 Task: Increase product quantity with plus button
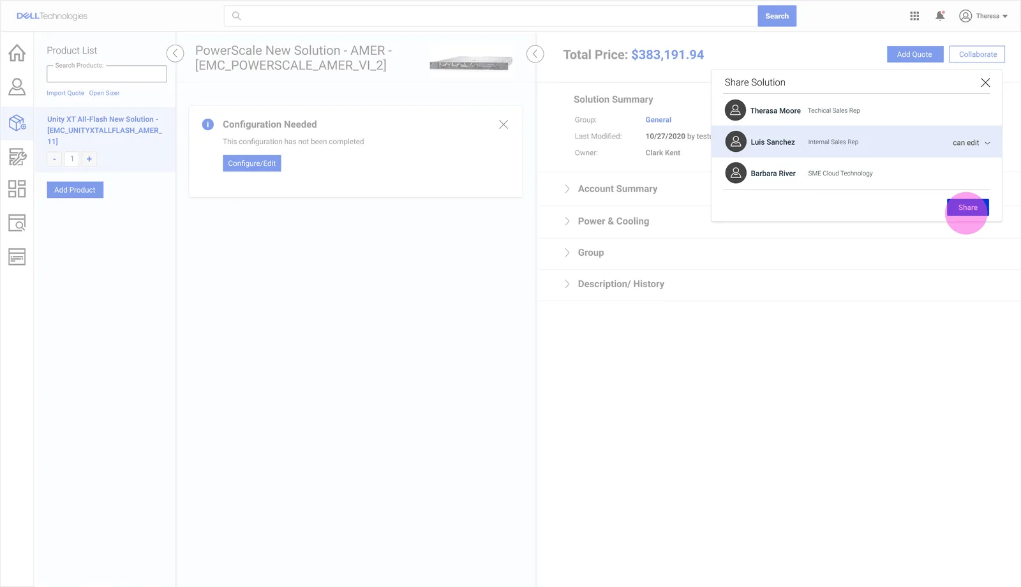tap(89, 159)
